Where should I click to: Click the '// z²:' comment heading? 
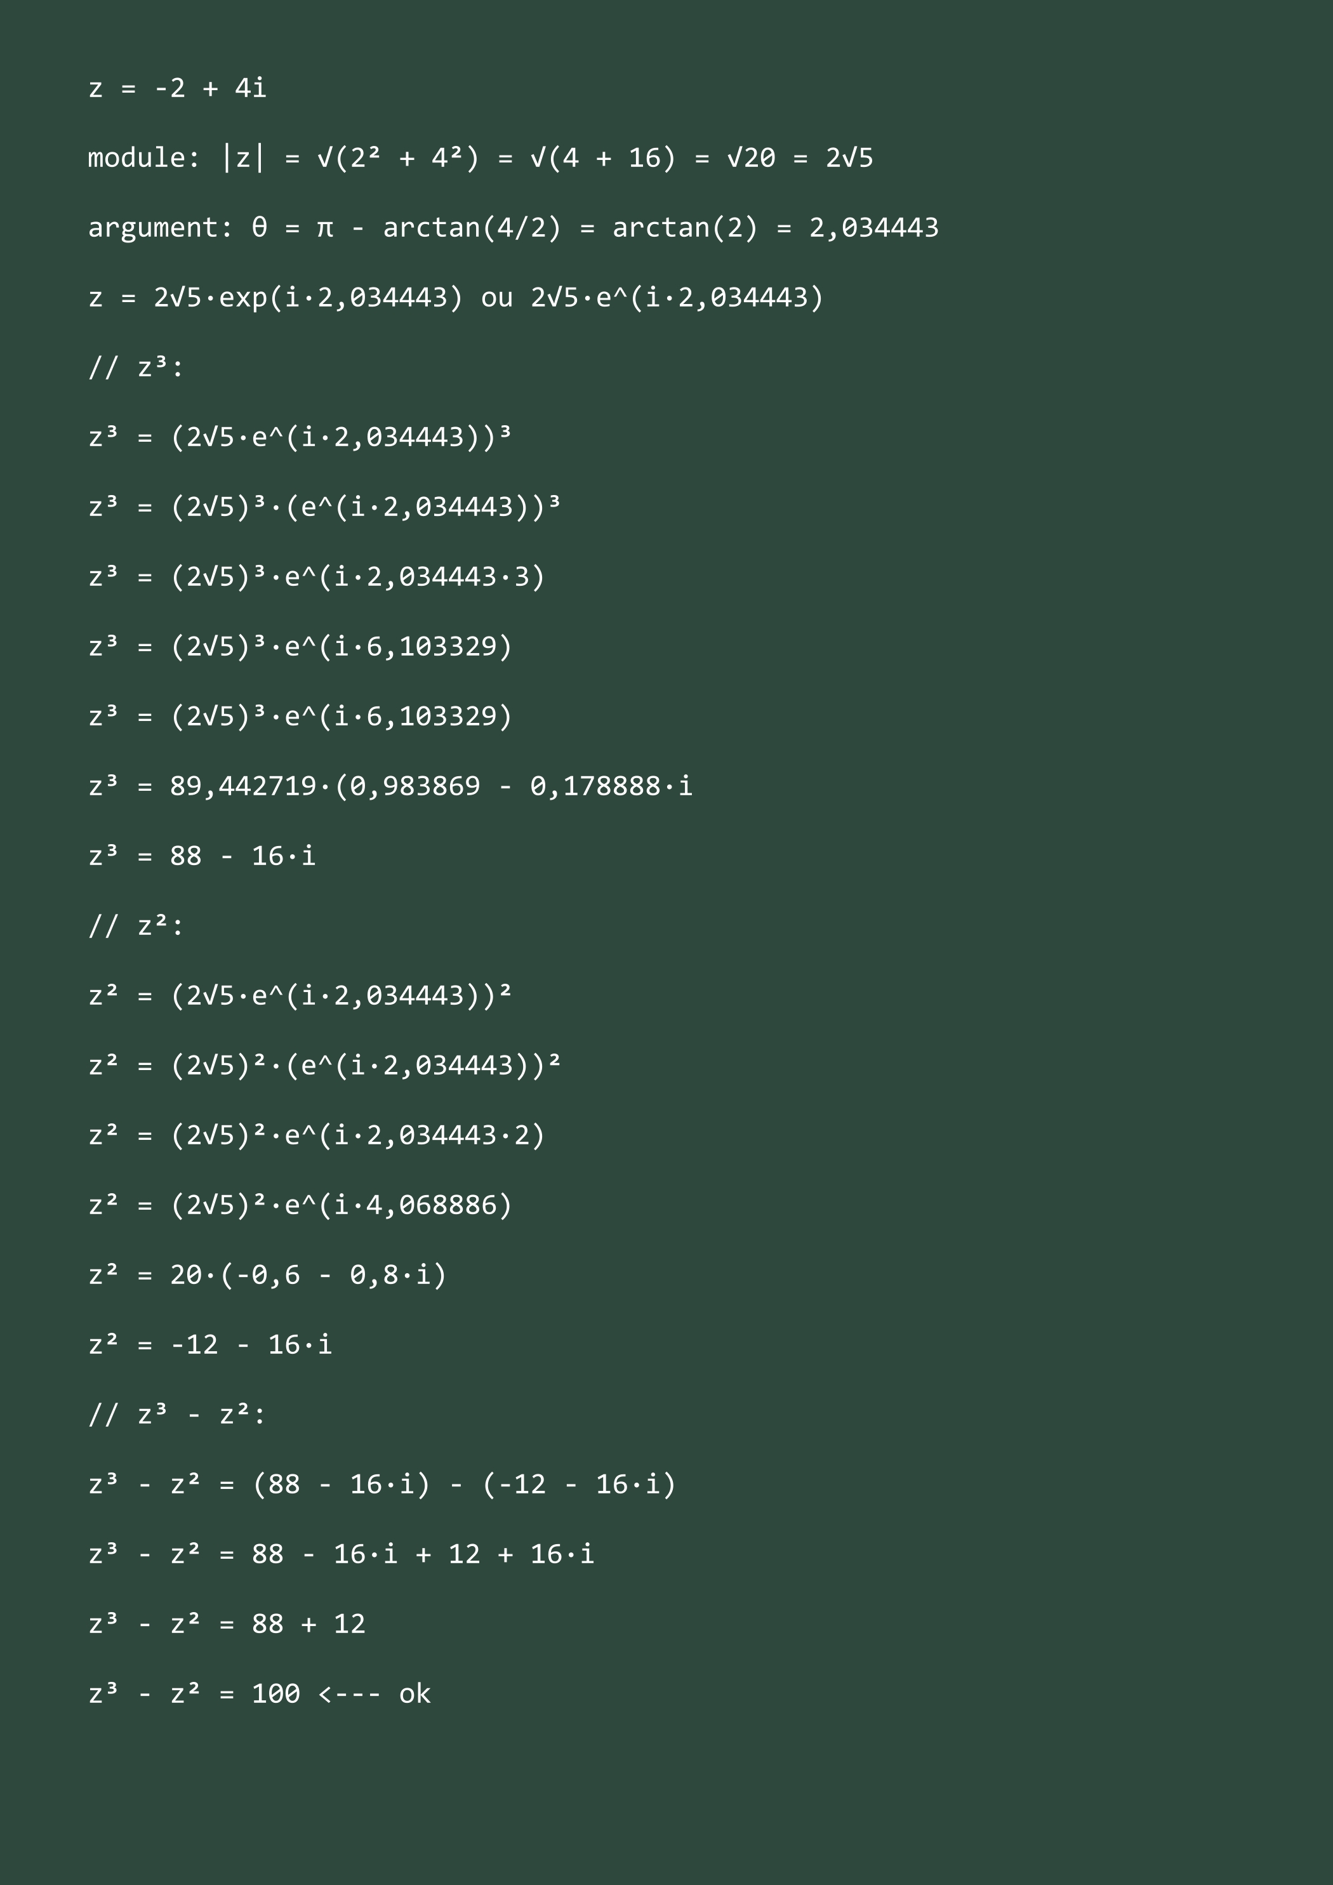(x=136, y=925)
